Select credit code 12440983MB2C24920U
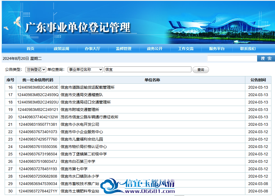 38,102
